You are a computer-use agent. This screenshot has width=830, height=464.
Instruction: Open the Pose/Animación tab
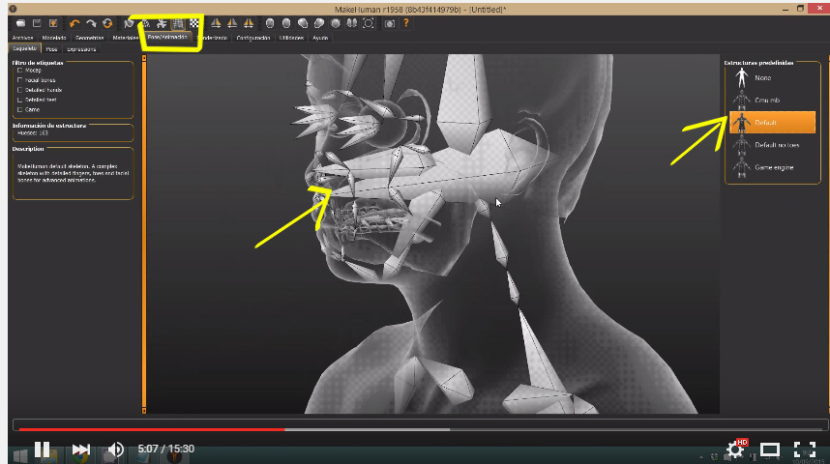pyautogui.click(x=167, y=37)
